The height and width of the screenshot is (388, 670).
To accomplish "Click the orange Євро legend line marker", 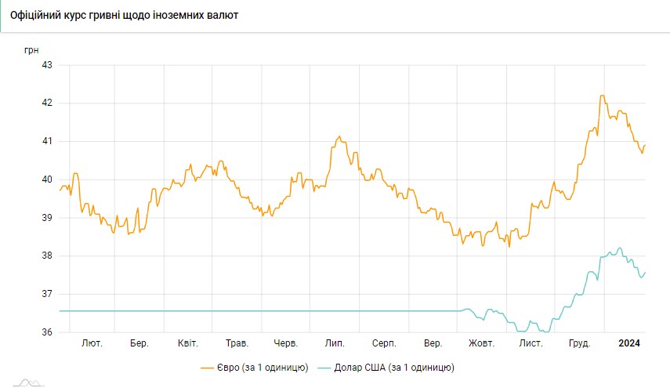I will (208, 367).
